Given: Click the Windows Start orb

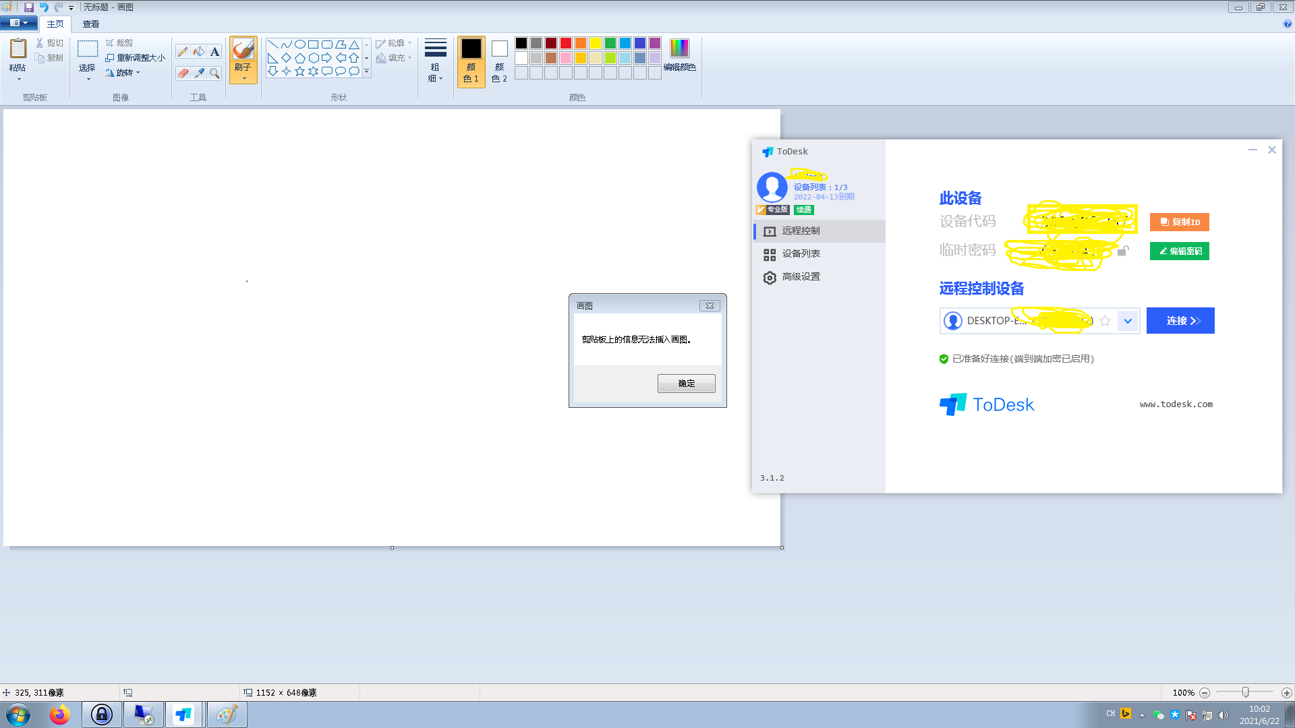Looking at the screenshot, I should pos(18,715).
